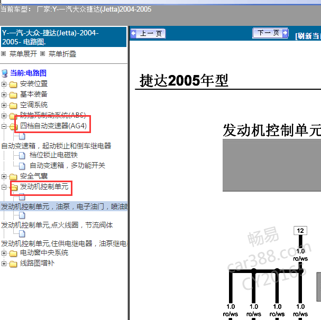Expand the 防抱死制动系统(ABS) node
321x320 pixels.
coord(4,116)
